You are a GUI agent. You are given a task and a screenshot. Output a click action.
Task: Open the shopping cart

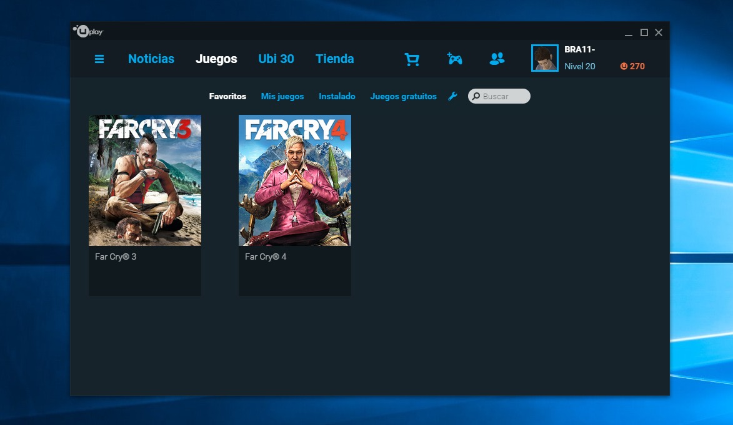[x=412, y=59]
